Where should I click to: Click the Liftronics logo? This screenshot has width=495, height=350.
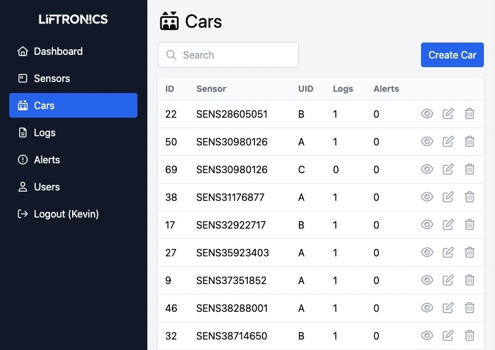click(73, 19)
